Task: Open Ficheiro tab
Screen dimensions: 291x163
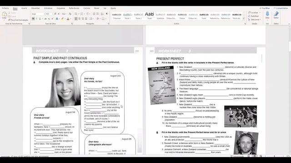Action: [x=5, y=8]
